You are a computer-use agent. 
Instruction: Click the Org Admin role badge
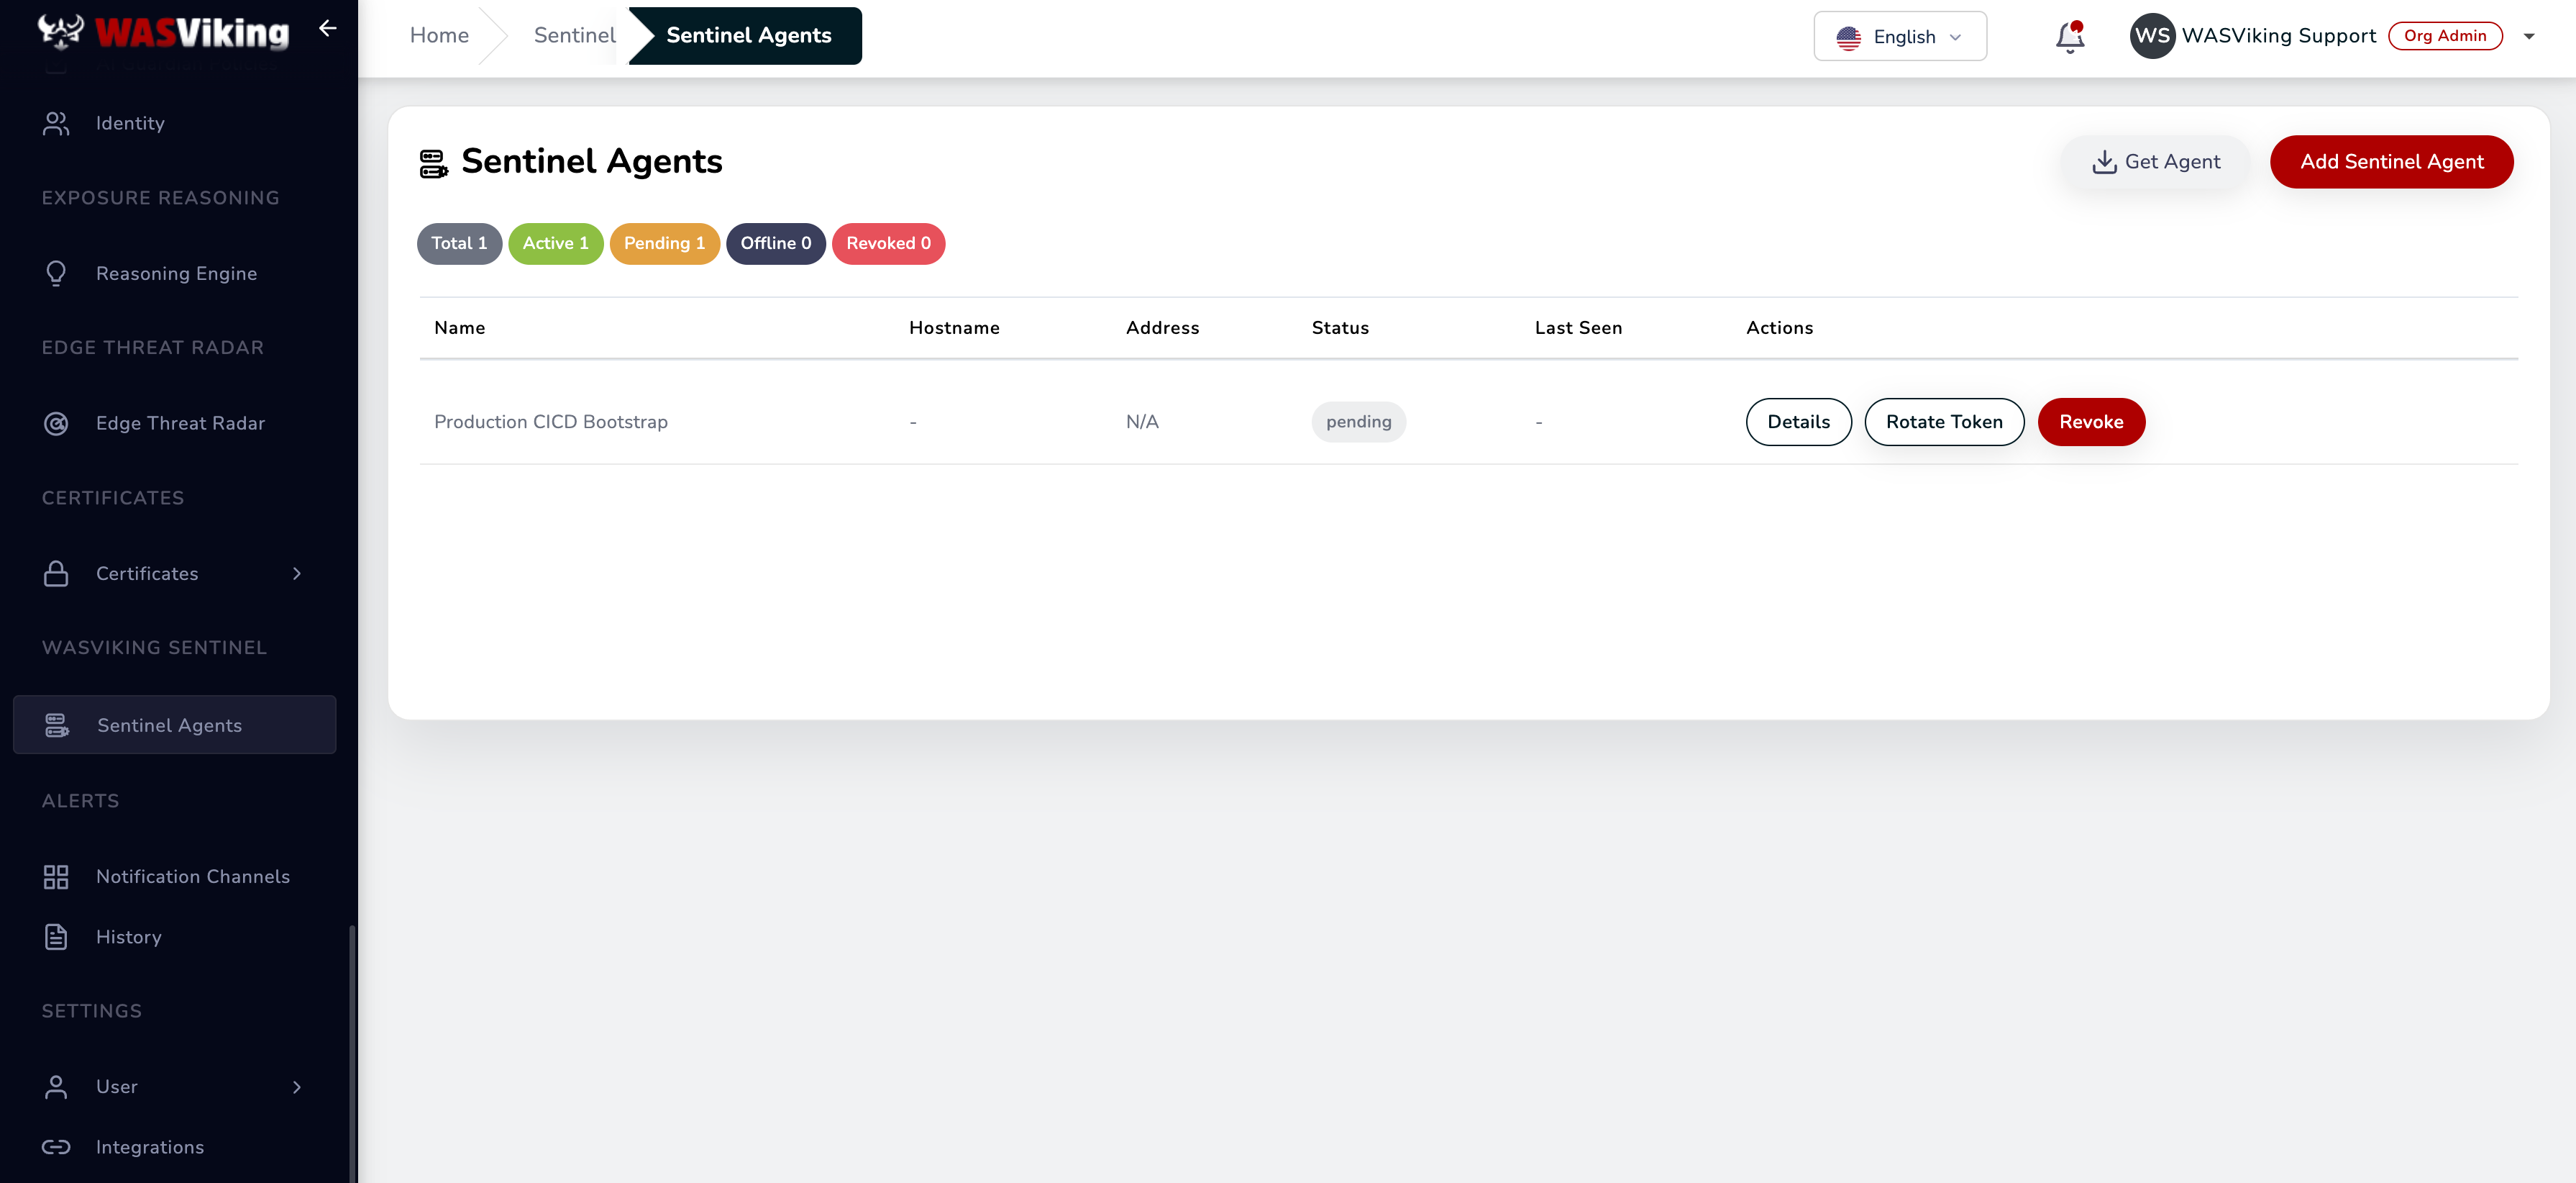pos(2444,36)
